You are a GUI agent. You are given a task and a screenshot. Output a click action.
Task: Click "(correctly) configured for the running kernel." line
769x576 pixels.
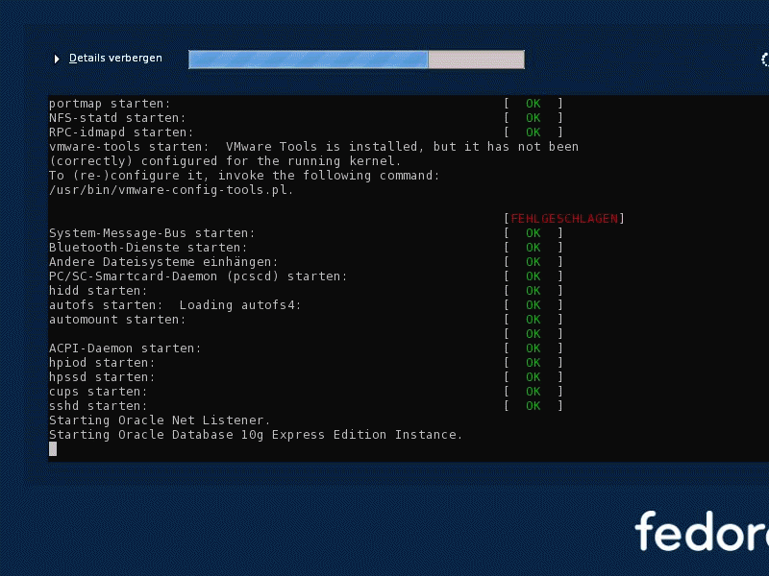click(225, 161)
